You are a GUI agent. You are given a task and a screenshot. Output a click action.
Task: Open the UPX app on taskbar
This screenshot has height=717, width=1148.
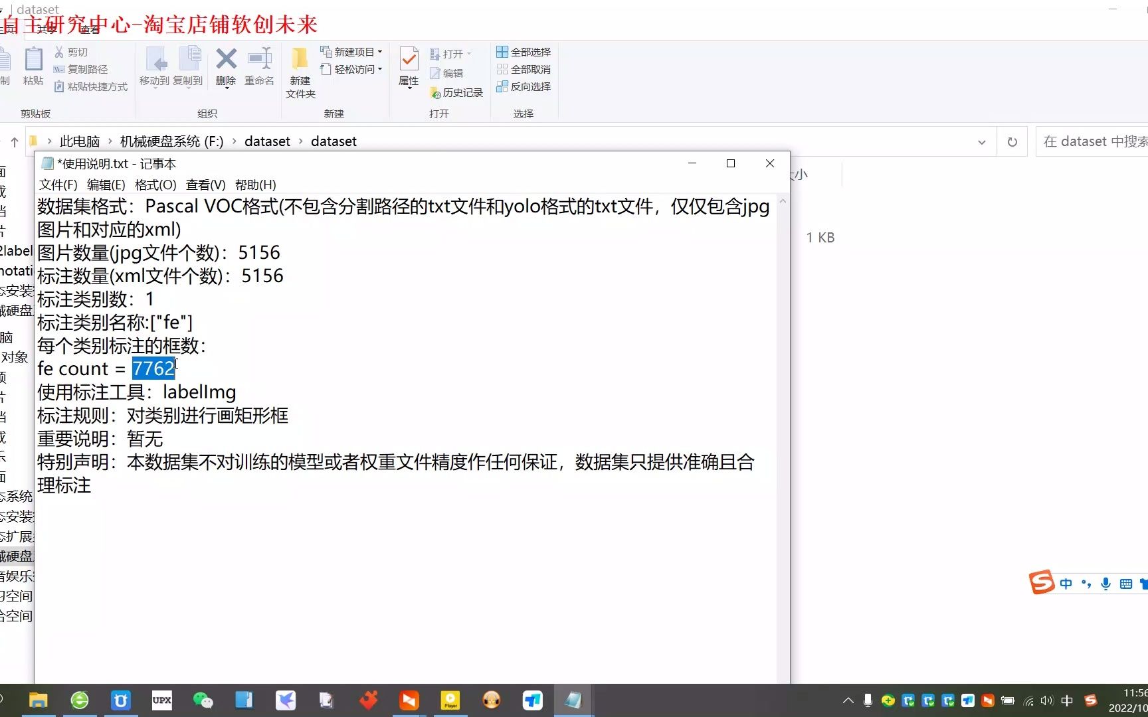point(162,700)
